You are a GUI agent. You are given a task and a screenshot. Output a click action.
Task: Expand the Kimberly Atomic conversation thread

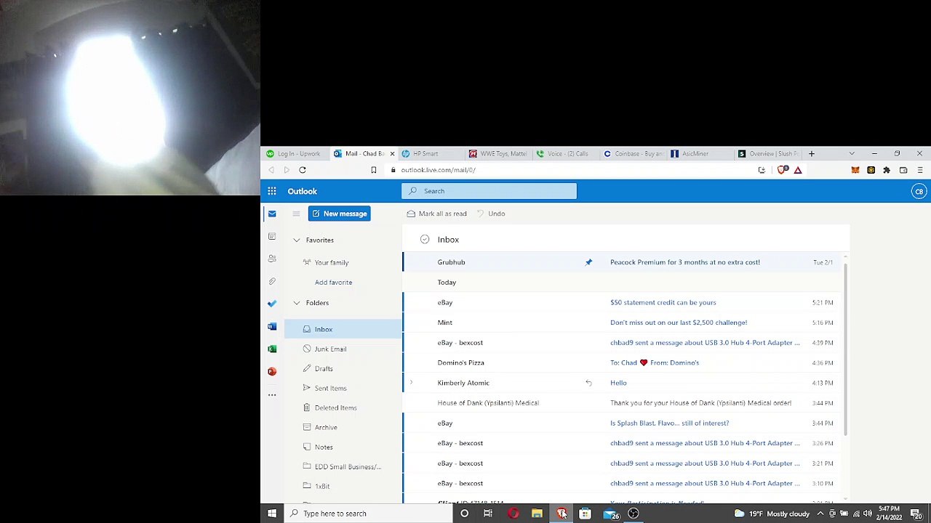click(x=412, y=383)
